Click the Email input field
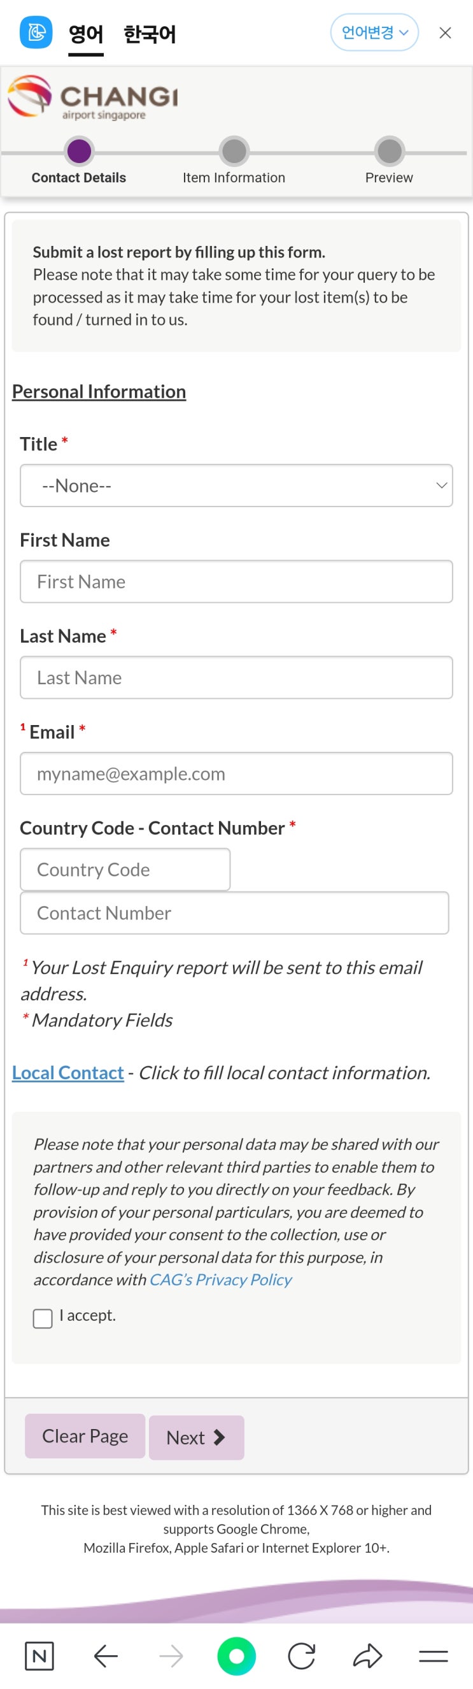 tap(236, 773)
